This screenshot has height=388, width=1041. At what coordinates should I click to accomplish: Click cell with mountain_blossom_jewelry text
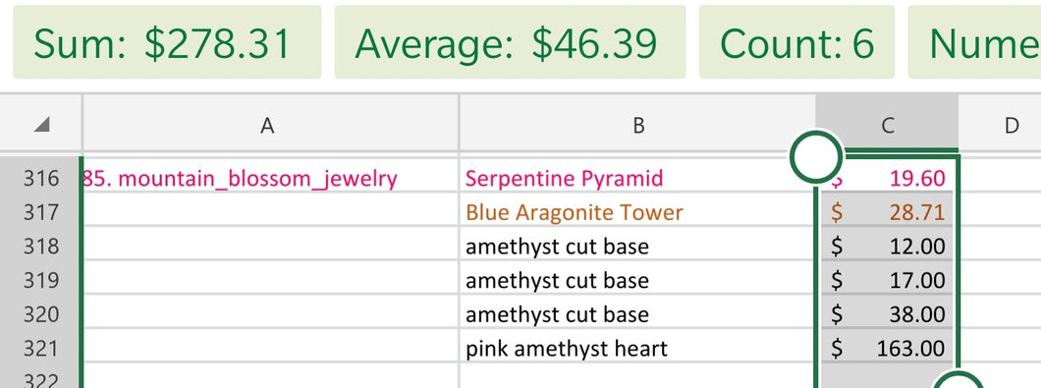pos(270,178)
